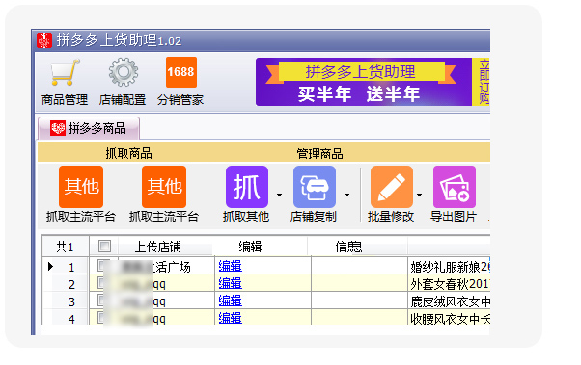Switch to the 拼多多商品 tab

(x=89, y=128)
